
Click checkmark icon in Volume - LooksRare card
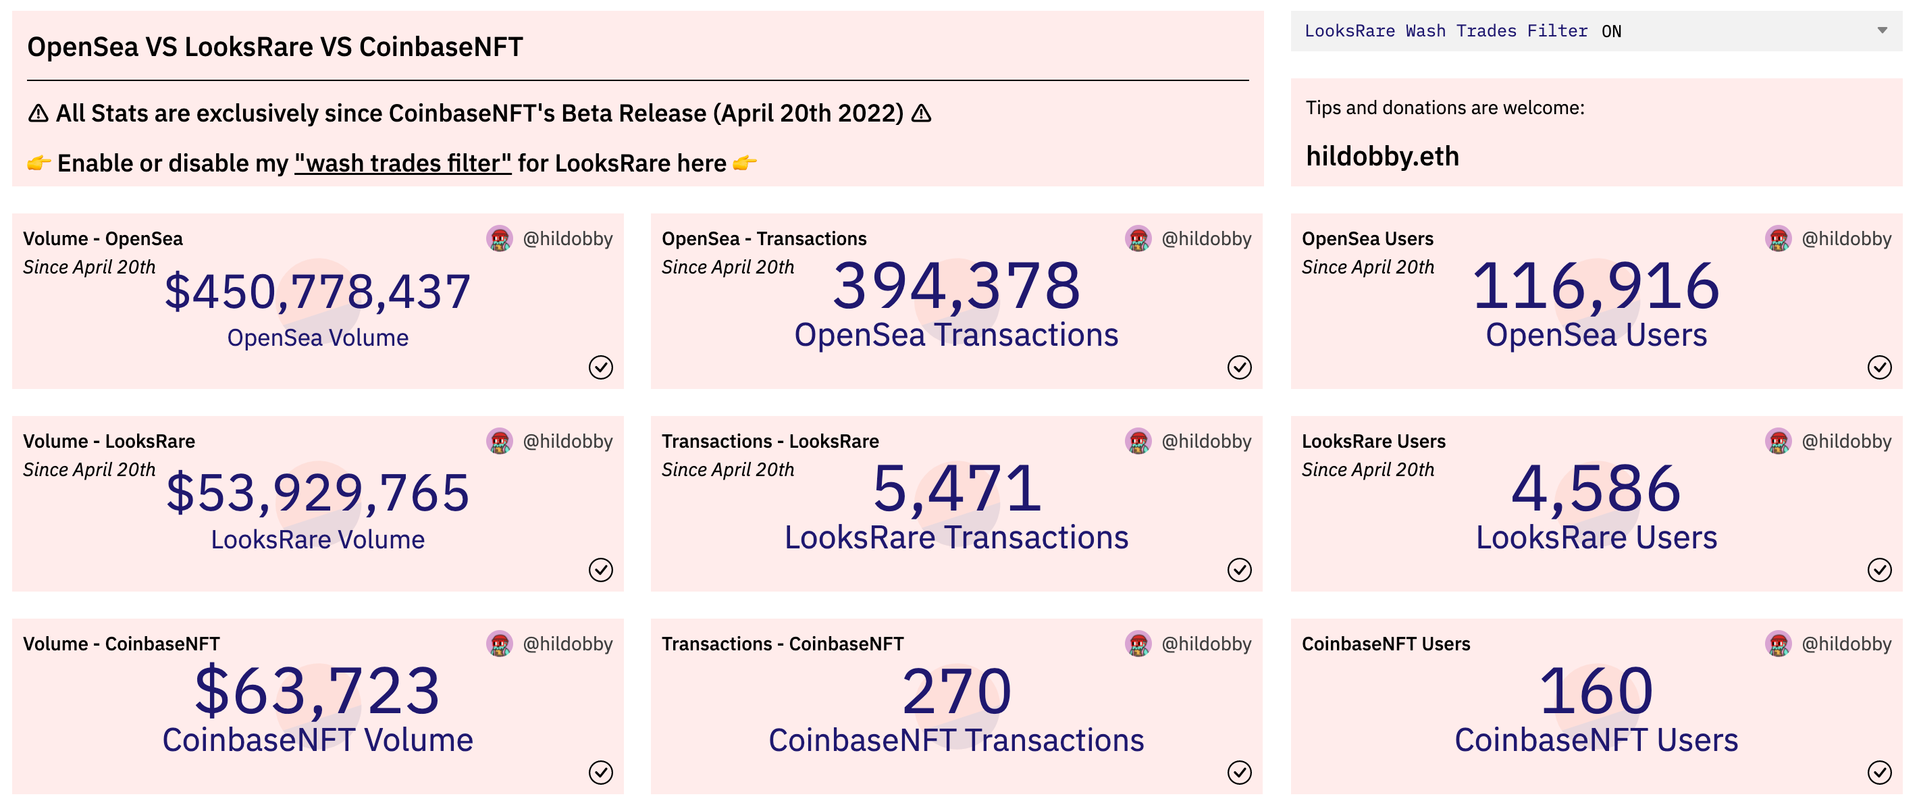[601, 570]
